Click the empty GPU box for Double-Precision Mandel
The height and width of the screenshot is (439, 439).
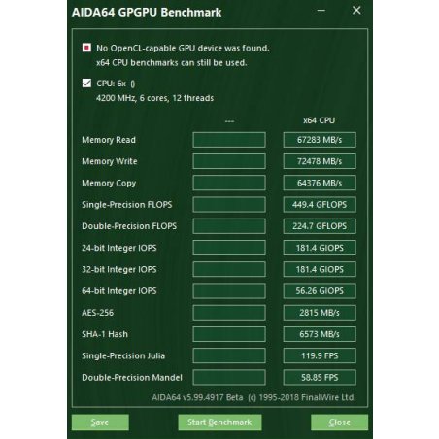pyautogui.click(x=229, y=377)
